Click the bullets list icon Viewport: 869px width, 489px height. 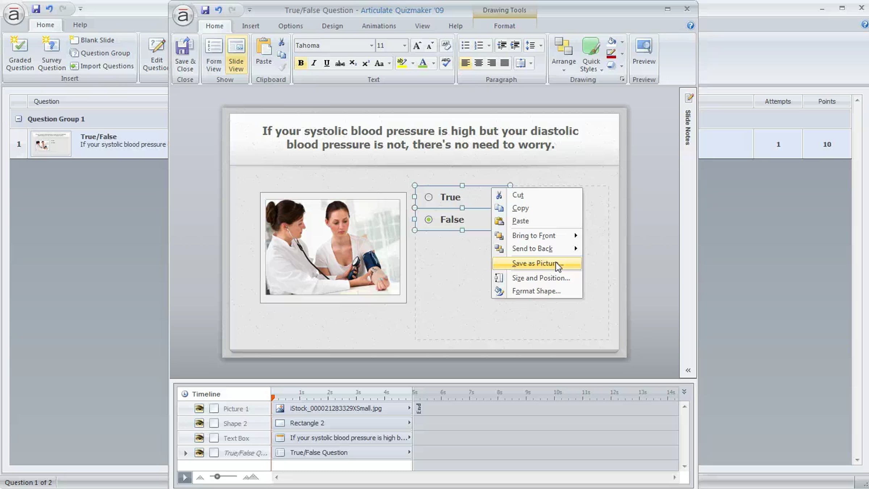tap(465, 45)
